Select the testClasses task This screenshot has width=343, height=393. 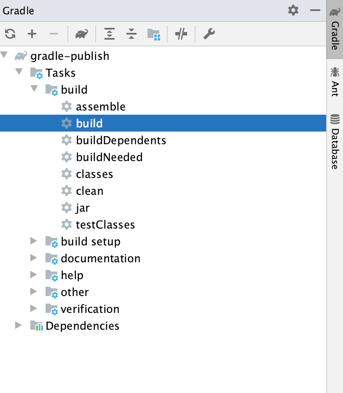[105, 225]
